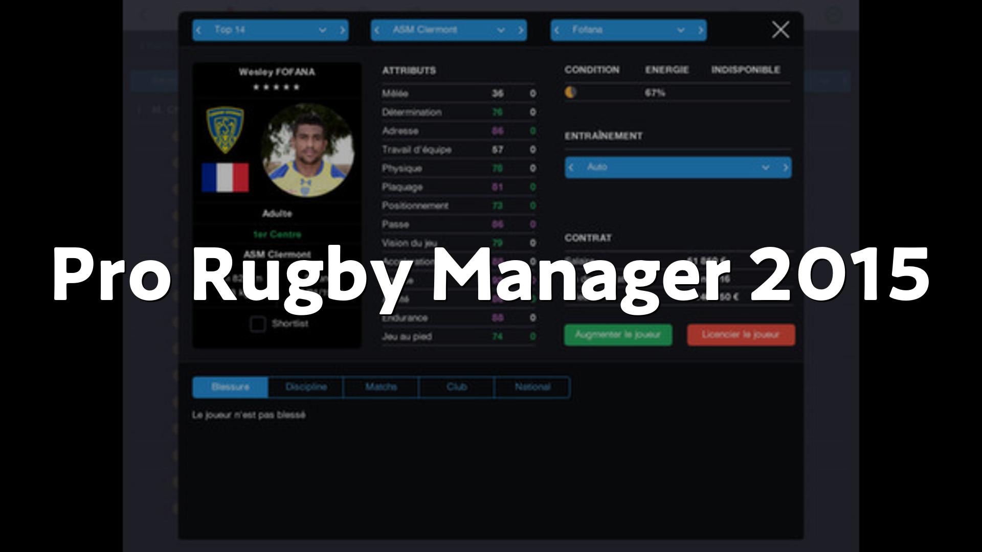The height and width of the screenshot is (552, 982).
Task: Select the National tab
Action: tap(532, 387)
